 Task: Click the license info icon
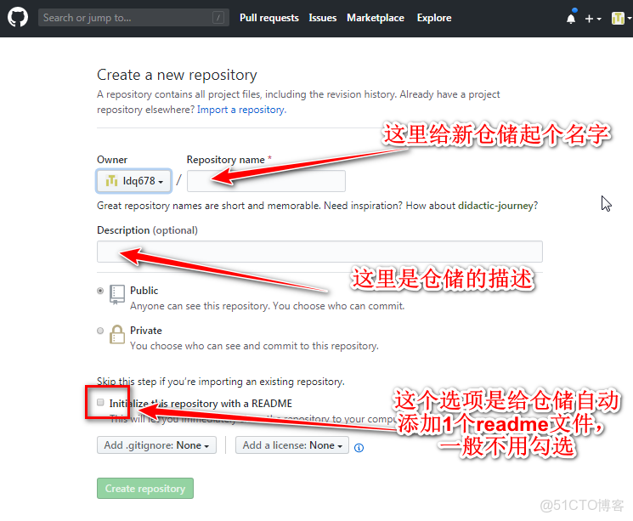[359, 448]
